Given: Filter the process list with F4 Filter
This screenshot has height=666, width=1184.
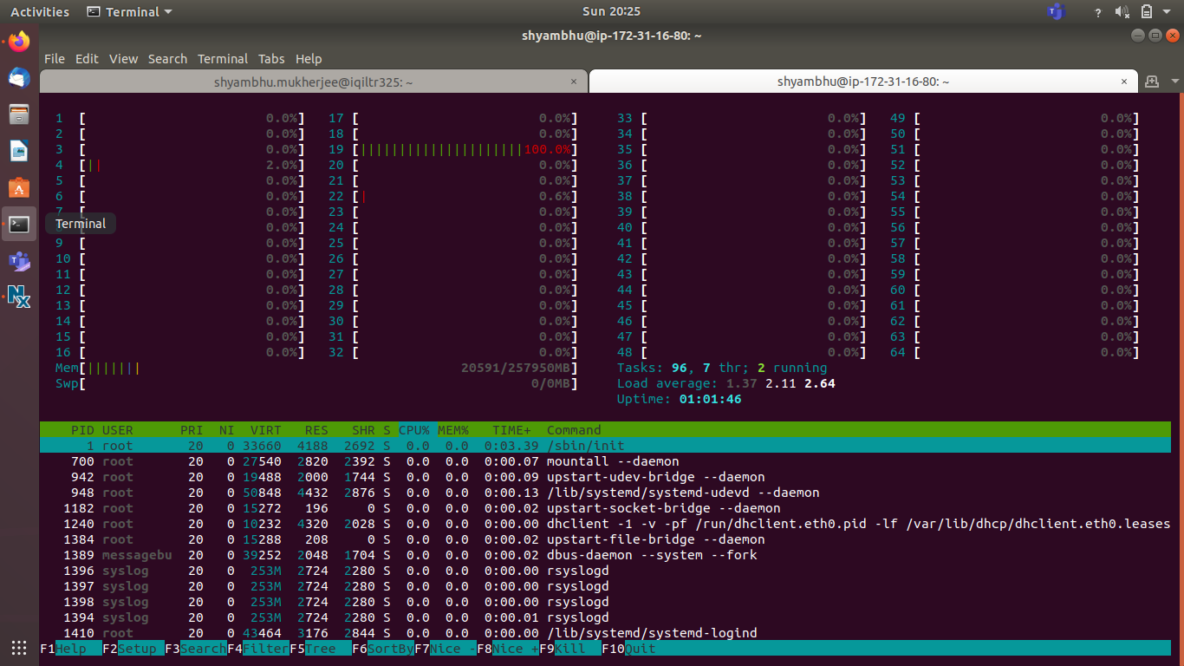Looking at the screenshot, I should tap(263, 648).
